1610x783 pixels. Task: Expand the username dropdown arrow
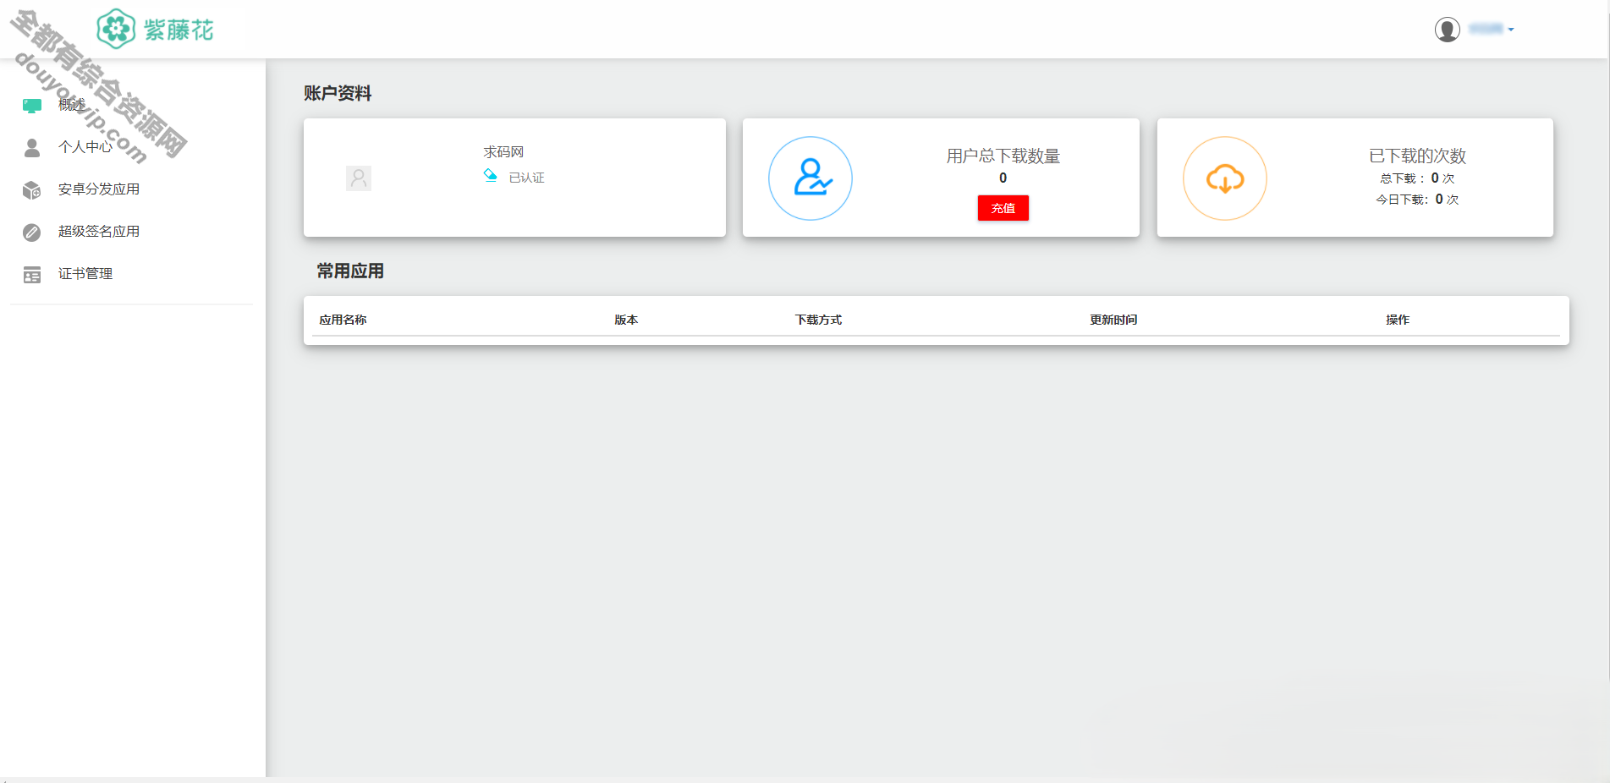click(1511, 30)
